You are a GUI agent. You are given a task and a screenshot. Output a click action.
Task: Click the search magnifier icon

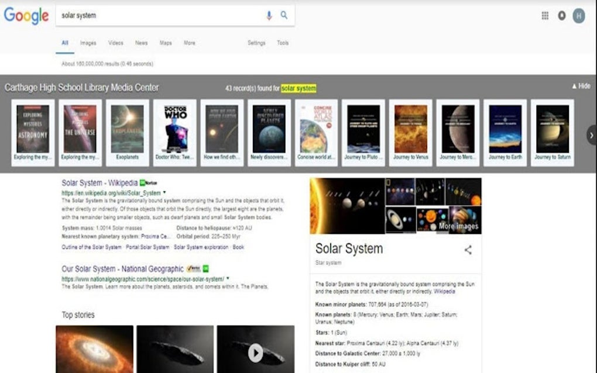coord(284,15)
